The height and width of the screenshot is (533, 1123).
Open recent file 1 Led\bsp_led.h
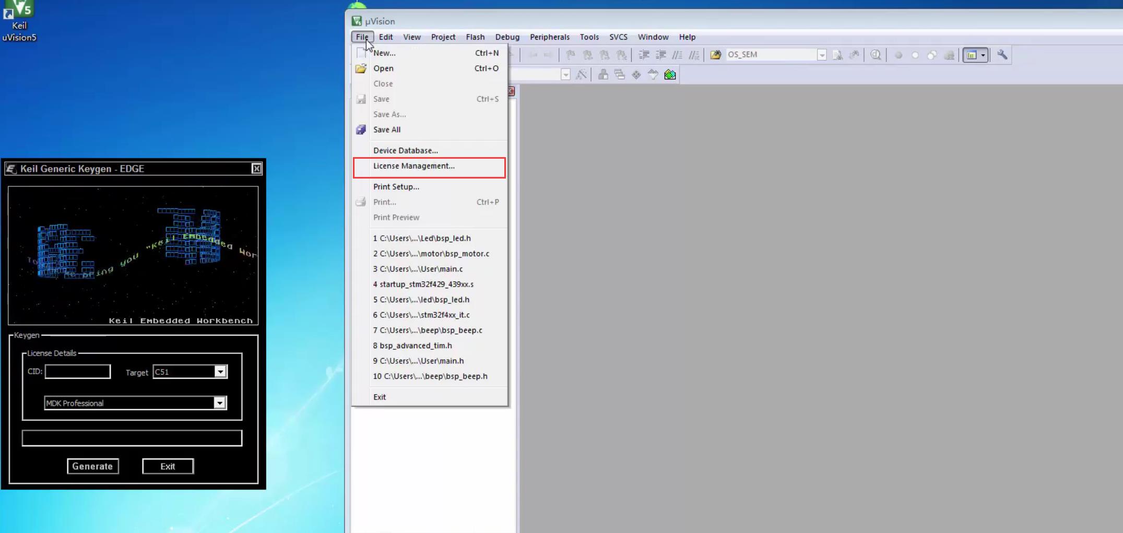[x=429, y=238]
